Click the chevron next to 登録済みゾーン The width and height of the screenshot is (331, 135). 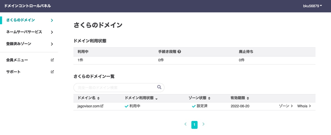pos(52,44)
